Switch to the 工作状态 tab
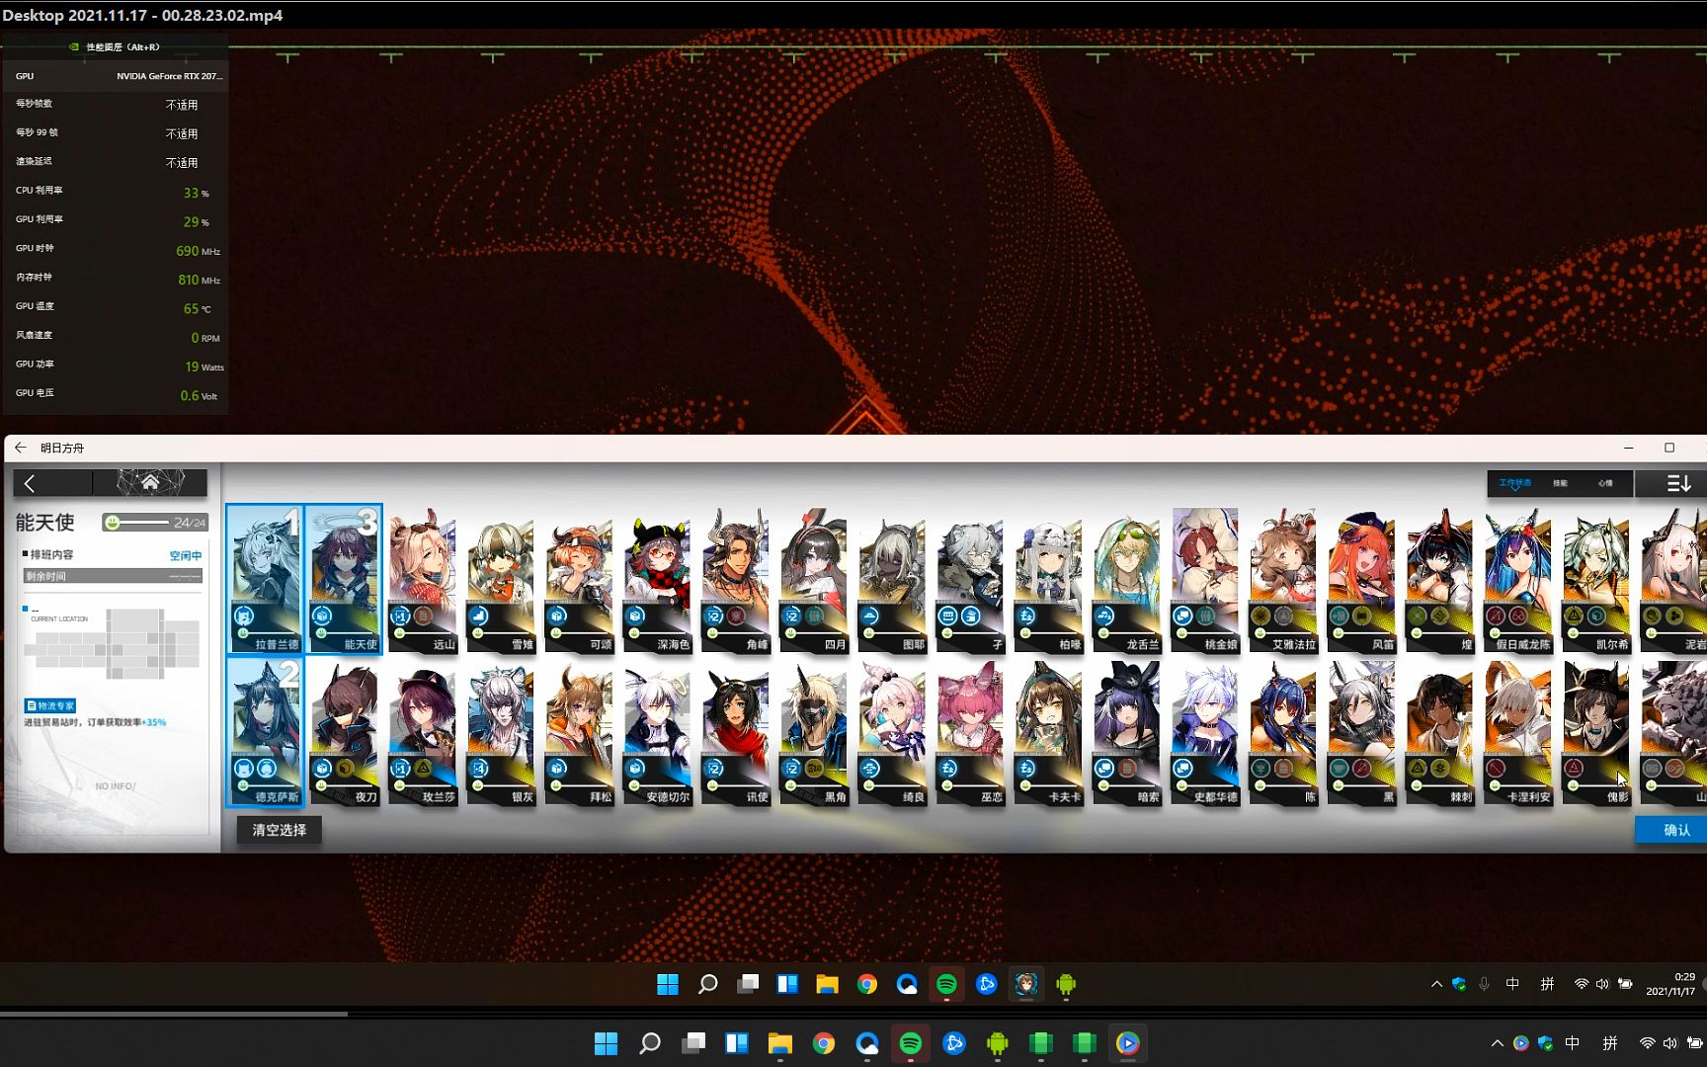1707x1067 pixels. (1514, 483)
